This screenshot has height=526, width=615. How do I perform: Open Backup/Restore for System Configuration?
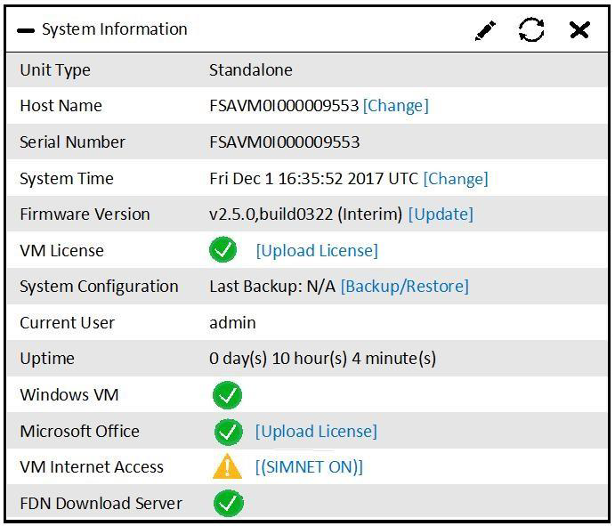[404, 287]
